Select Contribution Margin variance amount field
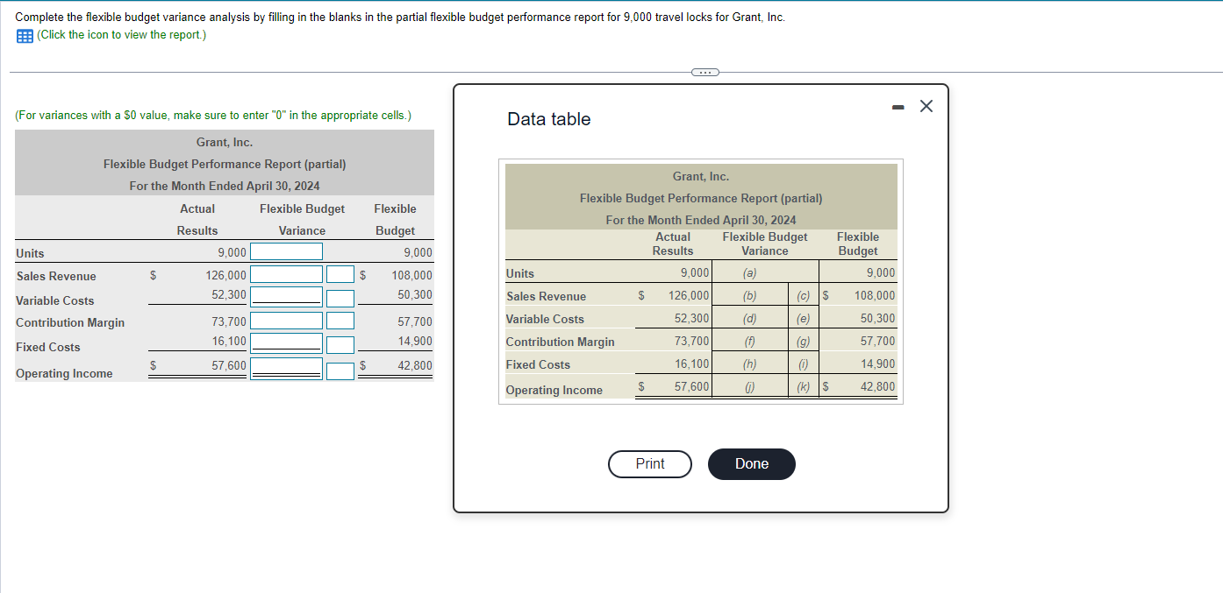This screenshot has width=1223, height=593. [x=287, y=321]
